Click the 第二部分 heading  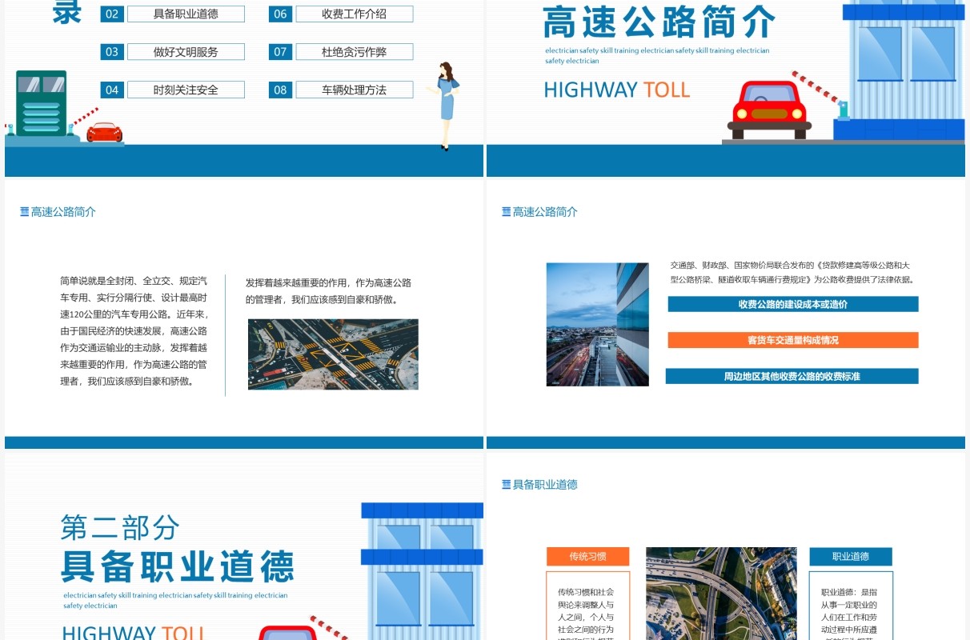120,527
